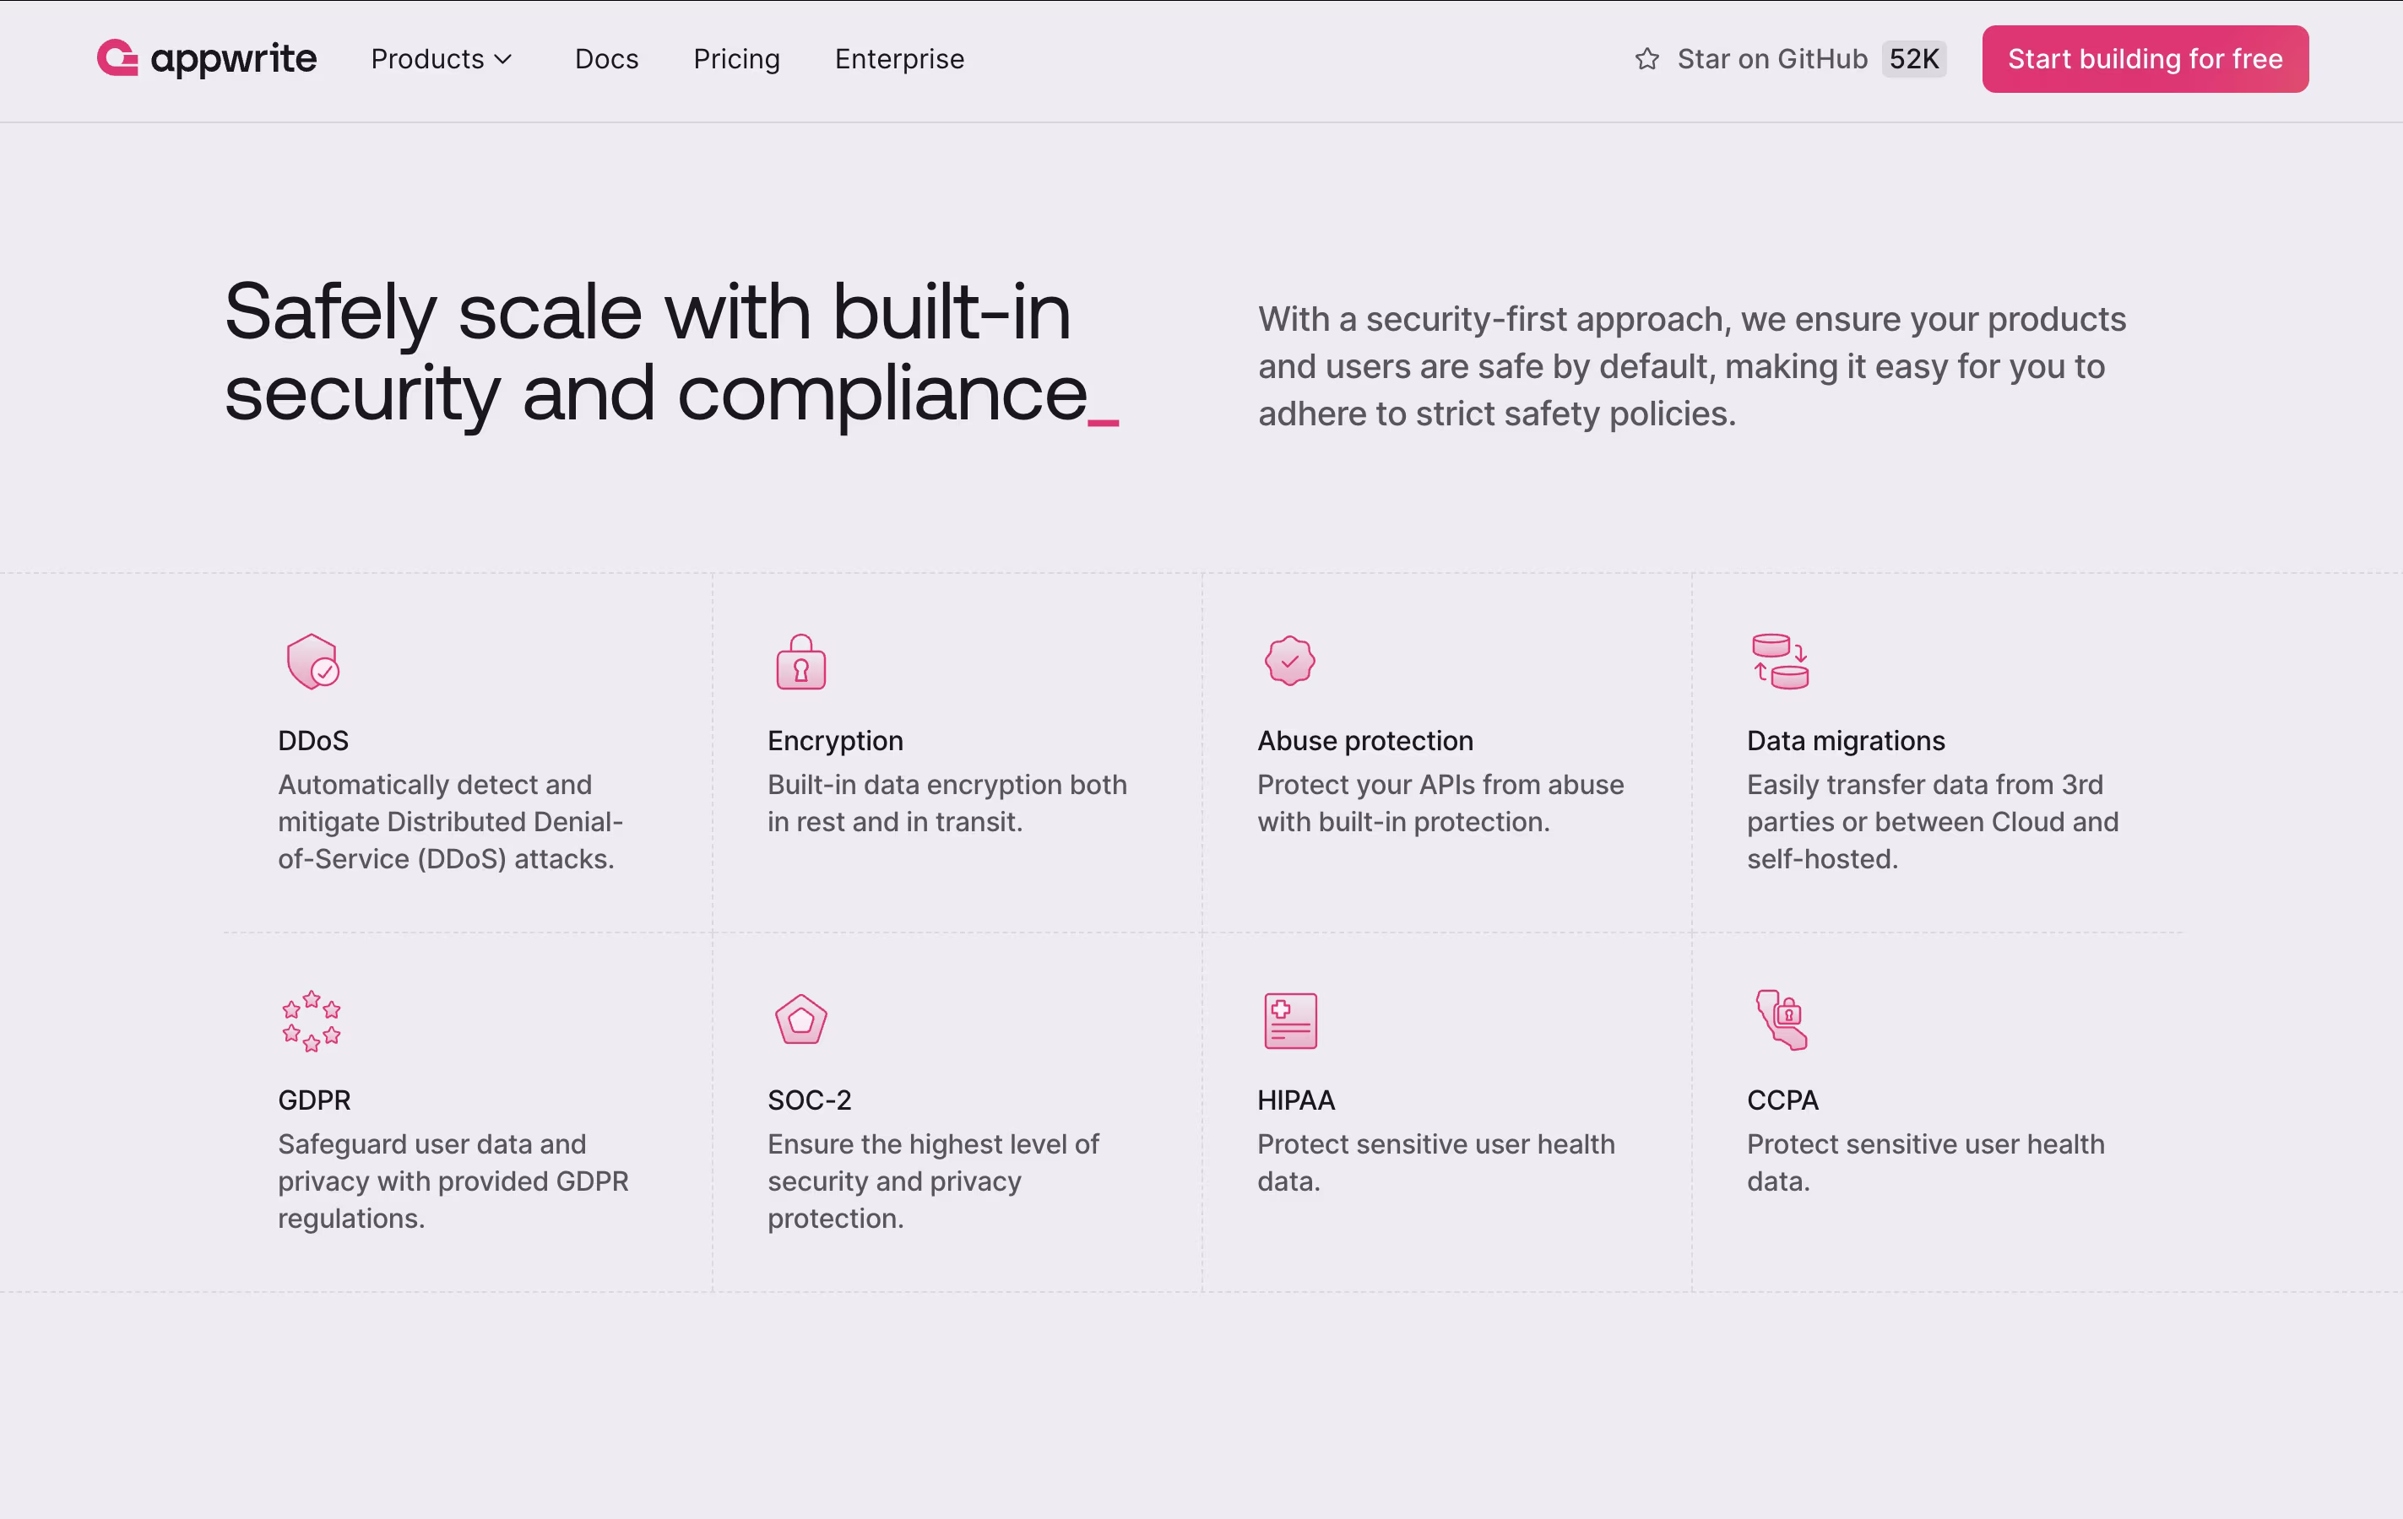
Task: Click the CCPA California lock icon
Action: (x=1782, y=1020)
